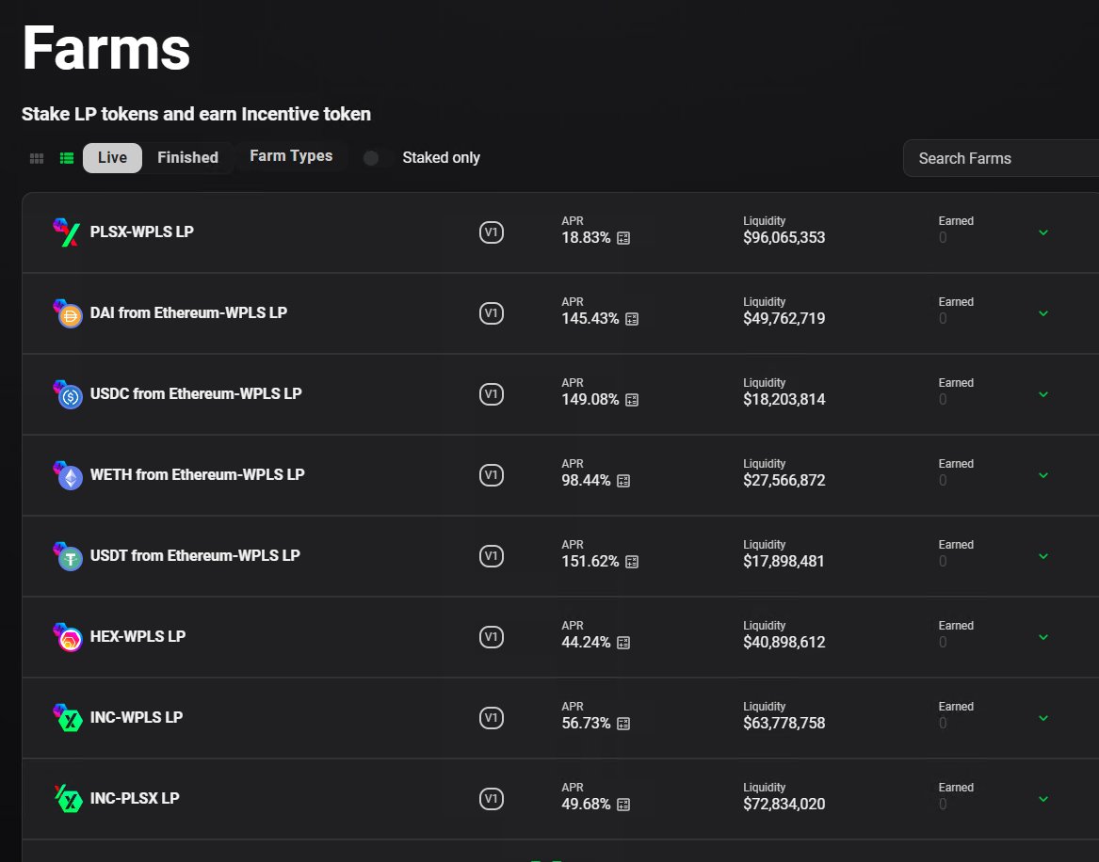Click the $27,566,872 liquidity value
The height and width of the screenshot is (862, 1099).
(784, 480)
